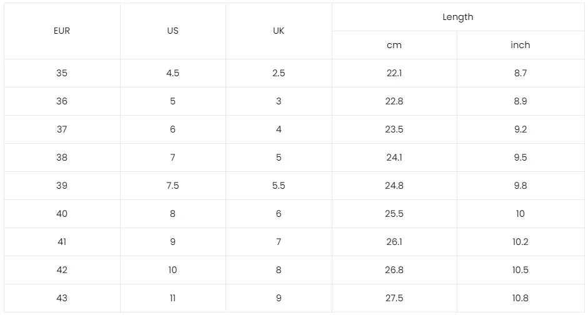Select the US size 4.5 cell
Image resolution: width=588 pixels, height=315 pixels.
172,73
